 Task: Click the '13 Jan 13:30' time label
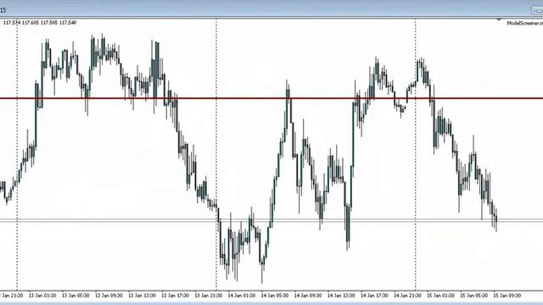[142, 296]
